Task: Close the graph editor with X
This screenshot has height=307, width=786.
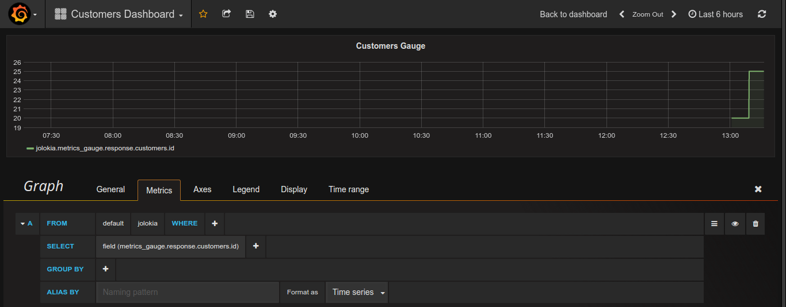Action: coord(758,189)
